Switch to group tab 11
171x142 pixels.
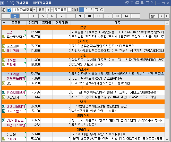click(x=98, y=16)
